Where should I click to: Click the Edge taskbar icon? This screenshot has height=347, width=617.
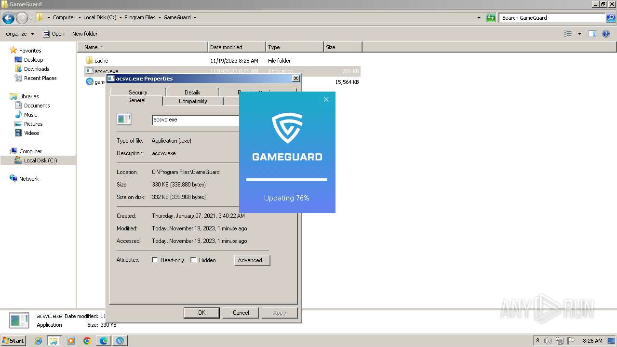(x=104, y=341)
